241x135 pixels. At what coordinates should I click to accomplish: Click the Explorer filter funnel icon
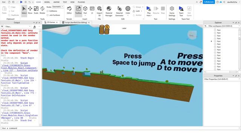[x=205, y=26]
